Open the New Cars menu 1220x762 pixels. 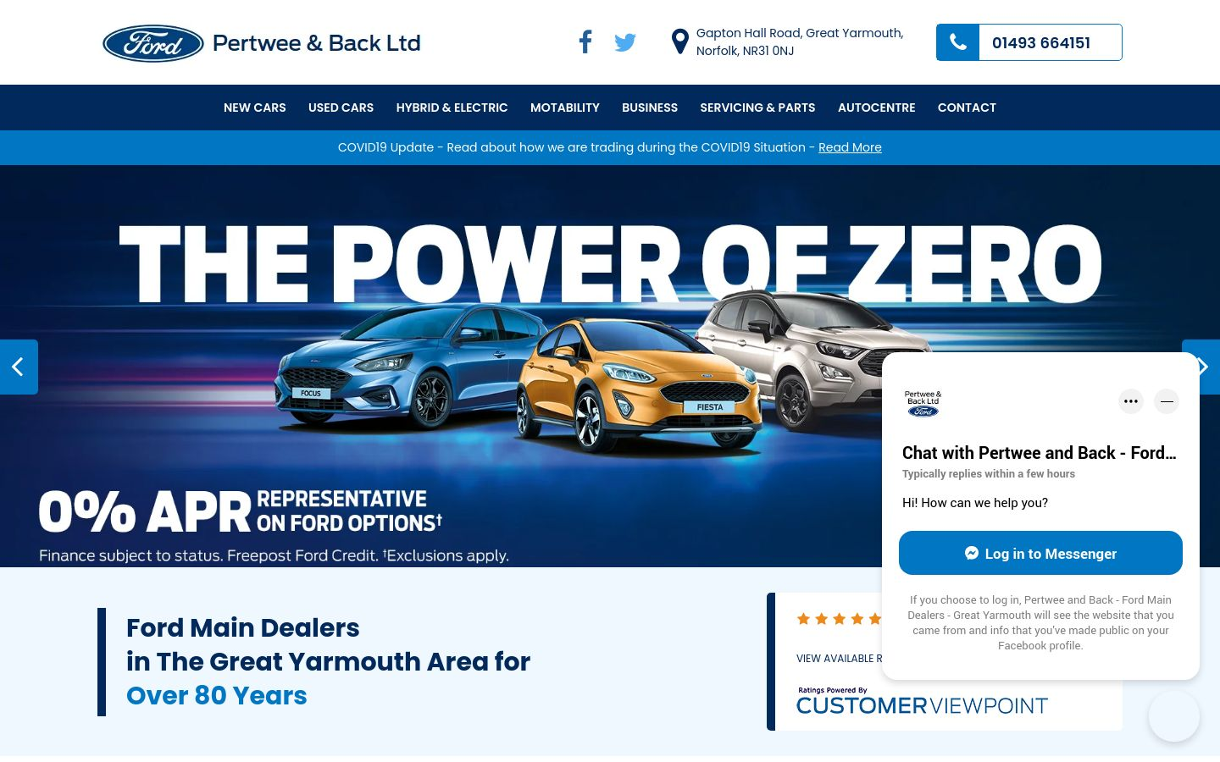click(255, 108)
